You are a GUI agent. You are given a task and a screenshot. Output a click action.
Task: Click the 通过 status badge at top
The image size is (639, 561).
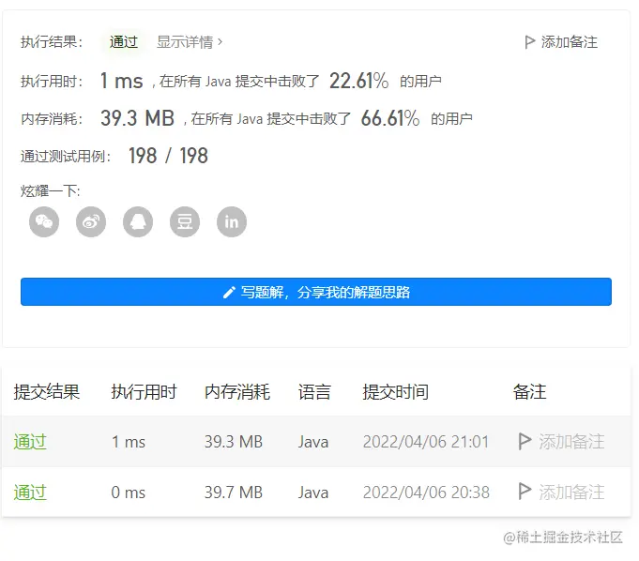[124, 42]
